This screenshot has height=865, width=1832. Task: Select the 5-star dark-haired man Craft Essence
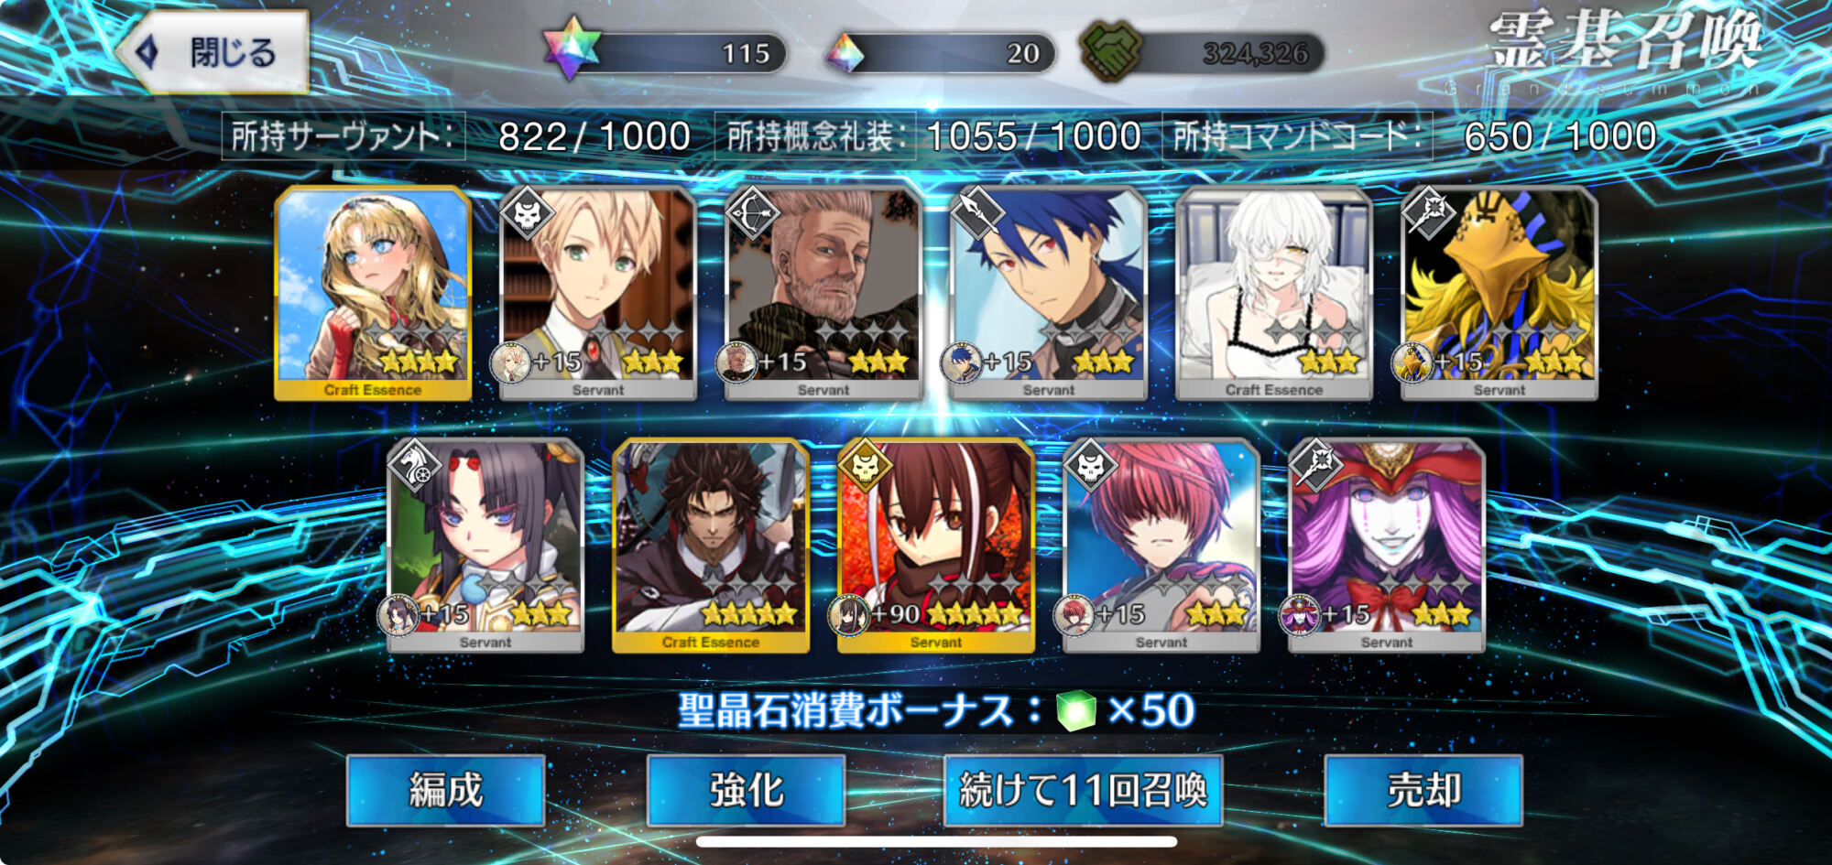click(x=711, y=546)
